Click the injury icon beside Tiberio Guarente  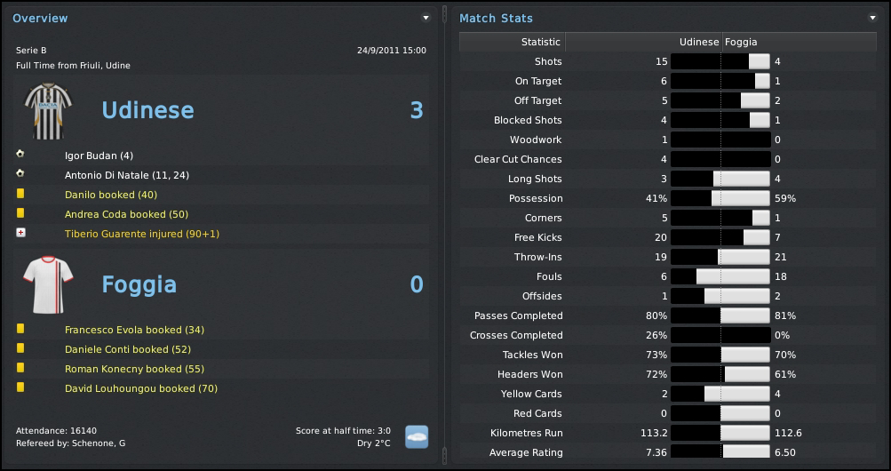20,233
